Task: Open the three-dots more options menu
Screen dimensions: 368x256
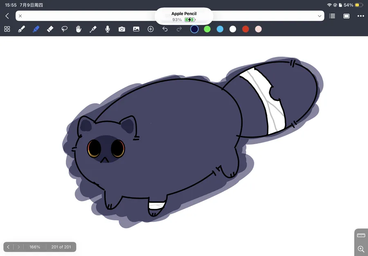Action: click(x=361, y=16)
